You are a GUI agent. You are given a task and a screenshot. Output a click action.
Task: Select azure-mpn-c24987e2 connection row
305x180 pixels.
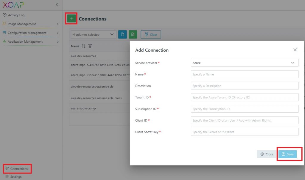[99, 65]
